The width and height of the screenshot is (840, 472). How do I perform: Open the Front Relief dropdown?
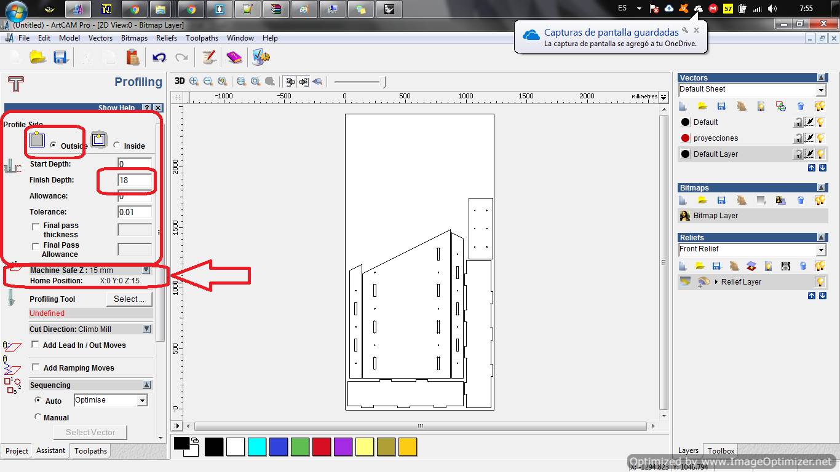[821, 250]
